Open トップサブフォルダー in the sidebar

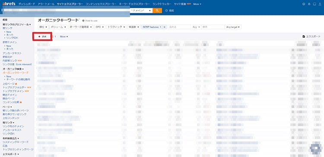click(x=14, y=87)
